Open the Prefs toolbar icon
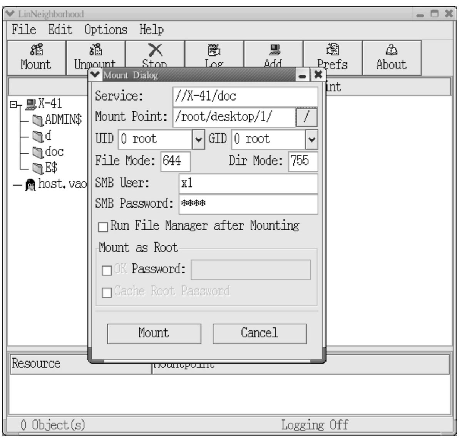 click(332, 50)
